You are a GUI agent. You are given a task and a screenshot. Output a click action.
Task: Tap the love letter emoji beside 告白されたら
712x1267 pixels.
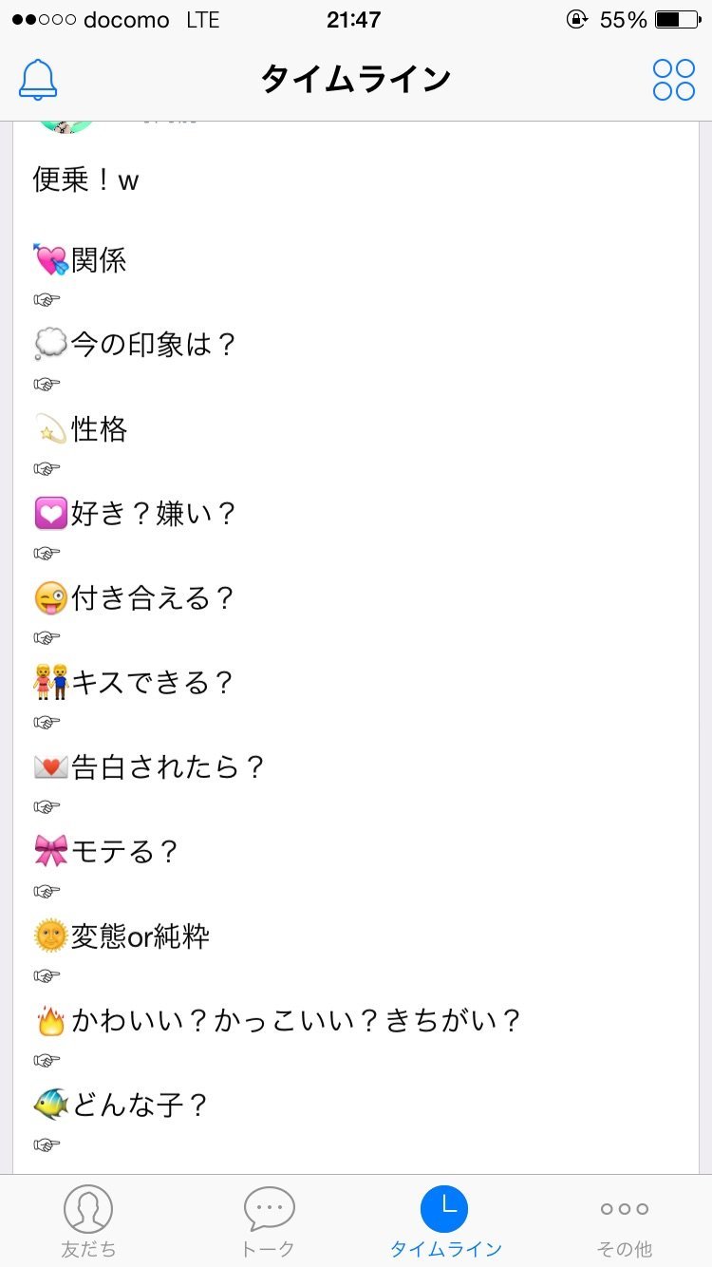tap(50, 767)
